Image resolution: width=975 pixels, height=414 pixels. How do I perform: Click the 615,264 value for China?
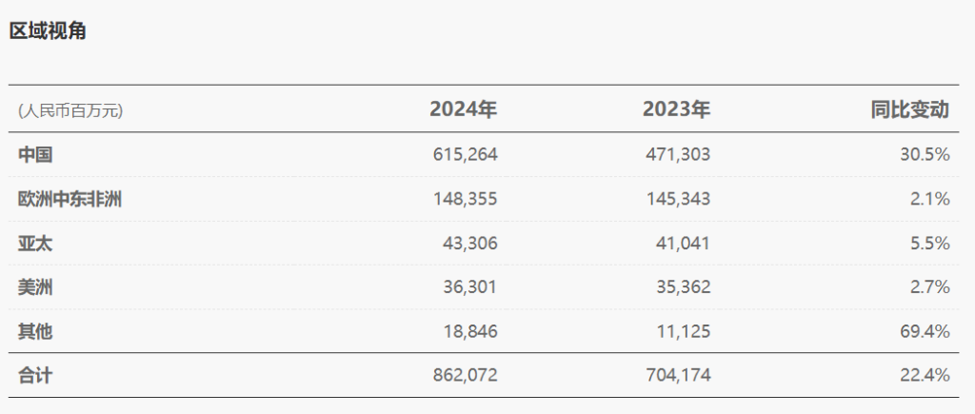tap(465, 154)
